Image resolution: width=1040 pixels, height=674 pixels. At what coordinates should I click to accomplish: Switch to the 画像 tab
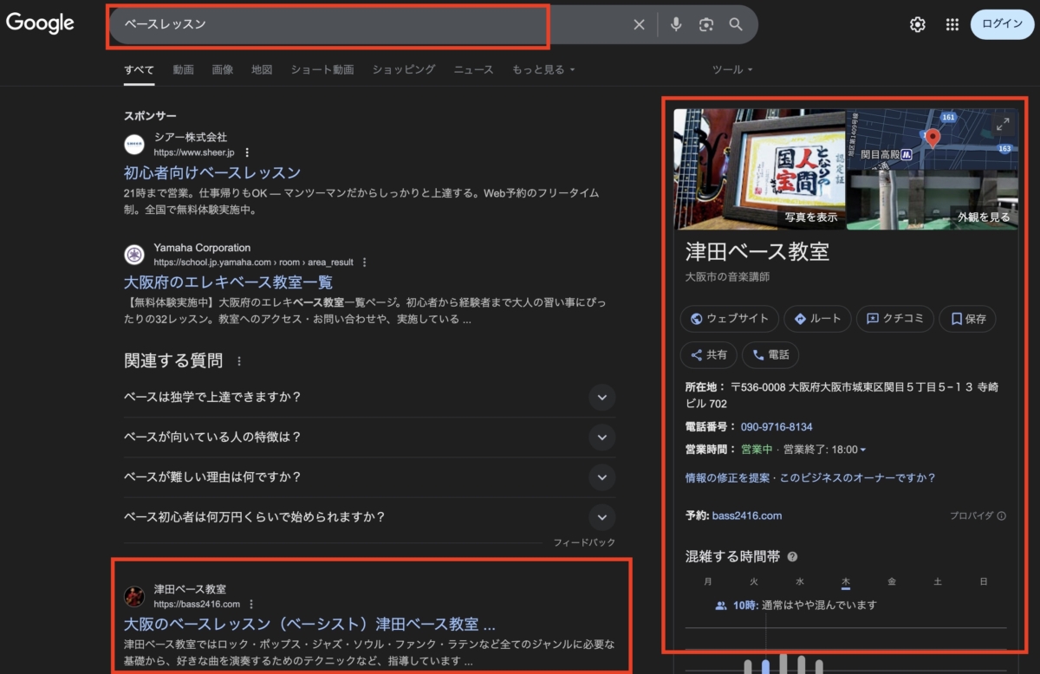(x=223, y=69)
